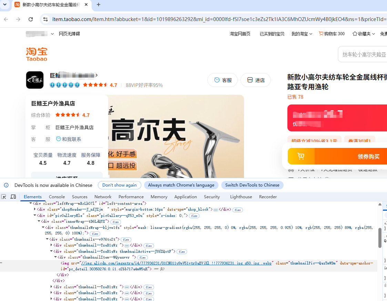Collapse the leftWrap div node
This screenshot has height=301, width=387.
[31, 203]
